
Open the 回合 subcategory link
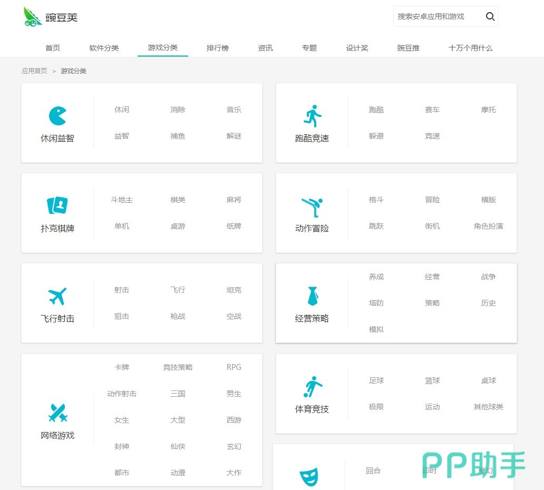point(373,471)
